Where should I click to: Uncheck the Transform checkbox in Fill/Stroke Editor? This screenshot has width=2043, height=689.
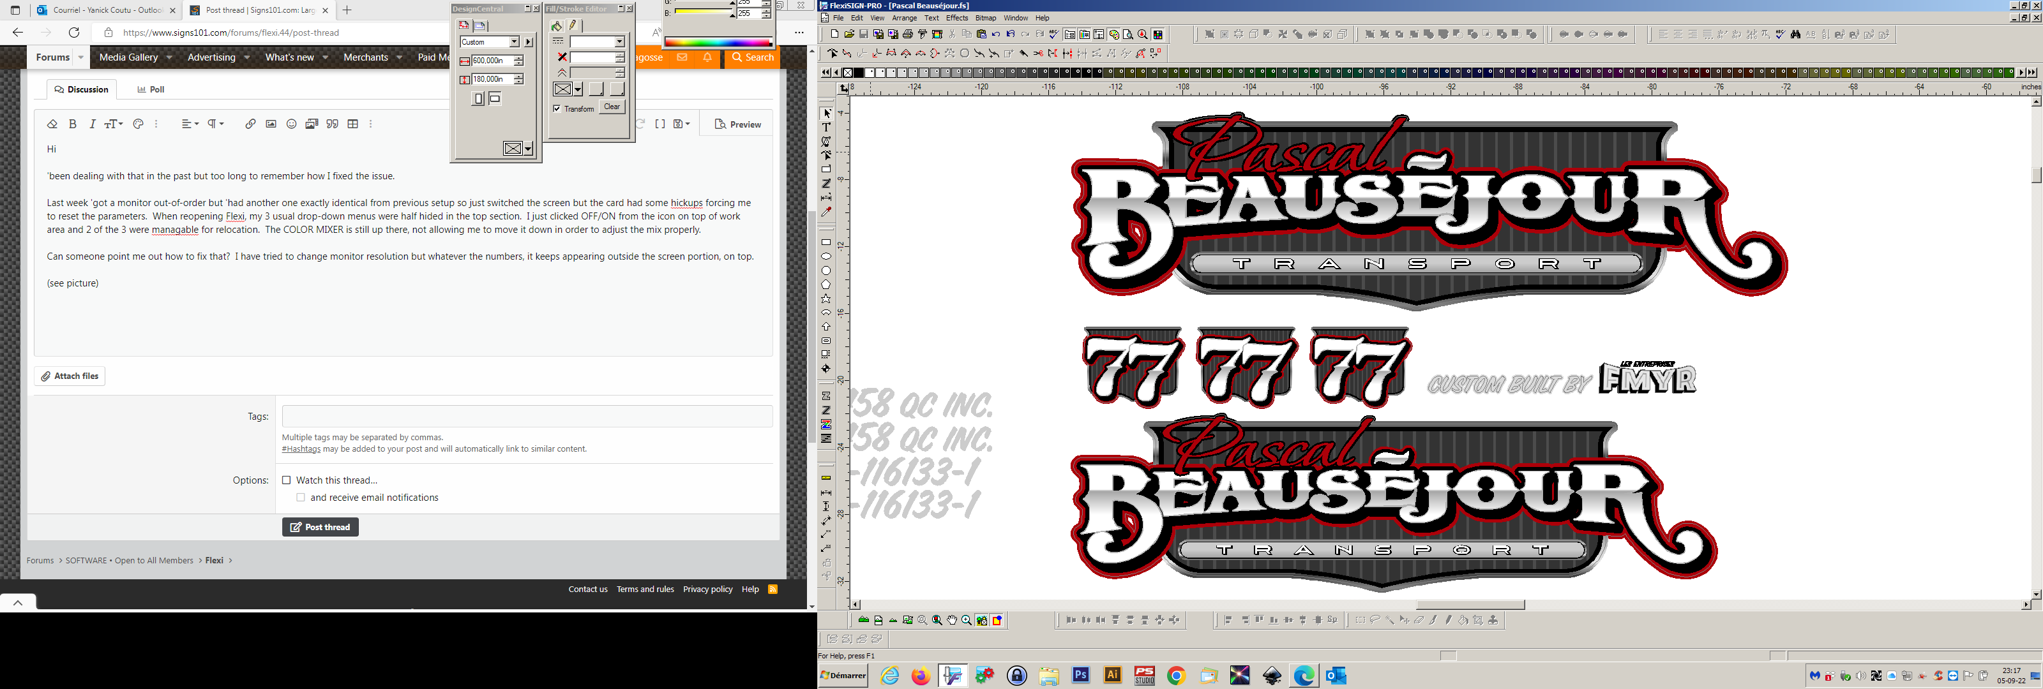tap(557, 108)
